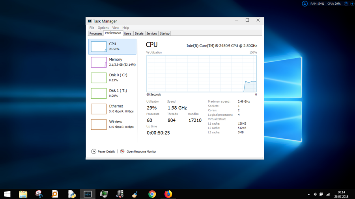This screenshot has width=355, height=199.
Task: Switch to the Details tab
Action: pyautogui.click(x=139, y=33)
